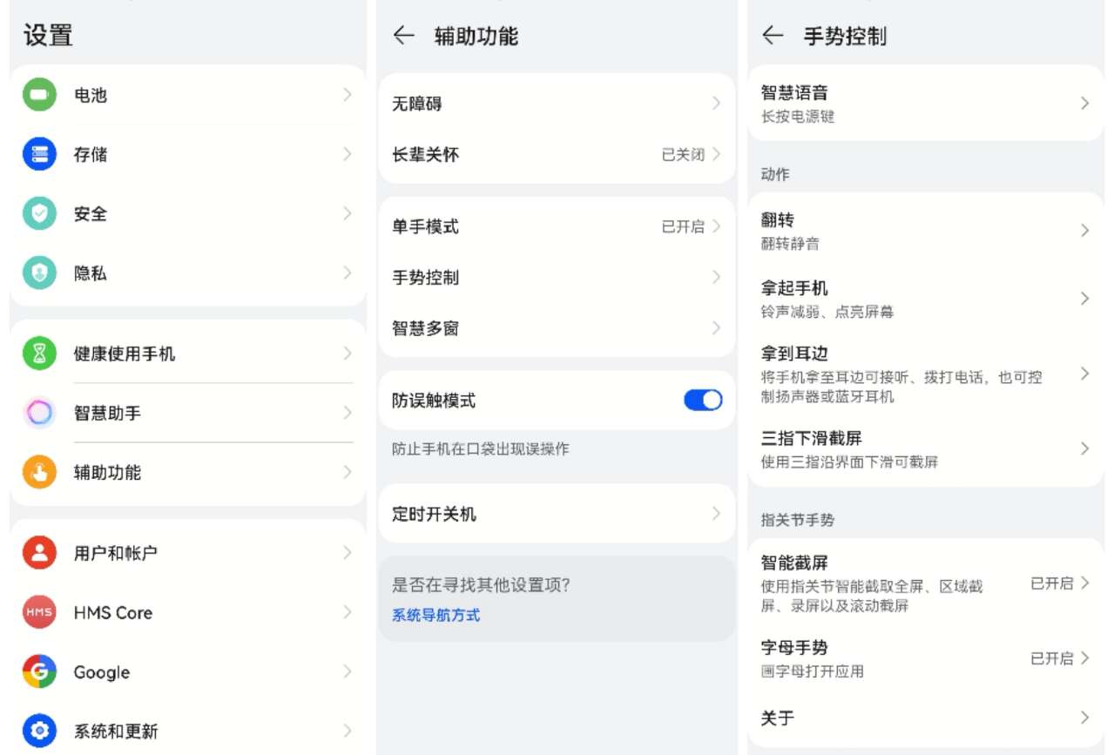
Task: Open Digital Balance (健康使用手机) icon
Action: point(38,354)
